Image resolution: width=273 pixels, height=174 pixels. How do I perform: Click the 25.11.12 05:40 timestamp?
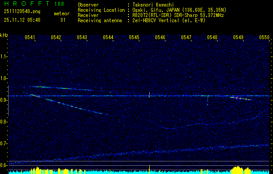coord(22,20)
